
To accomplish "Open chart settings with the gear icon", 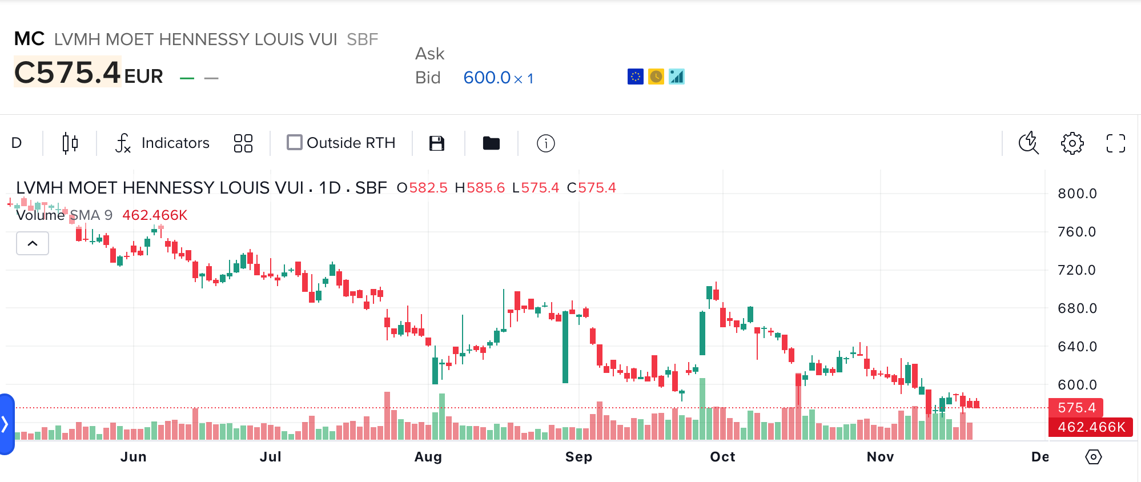I will [x=1073, y=143].
